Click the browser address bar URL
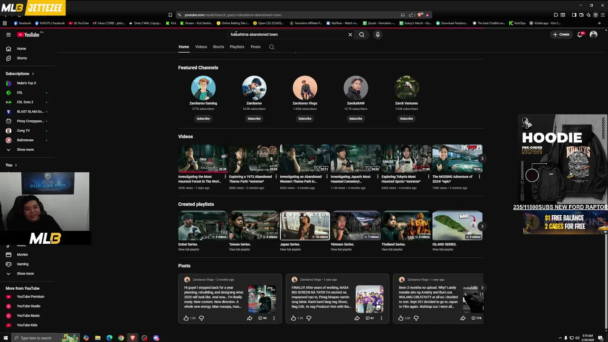 point(233,15)
